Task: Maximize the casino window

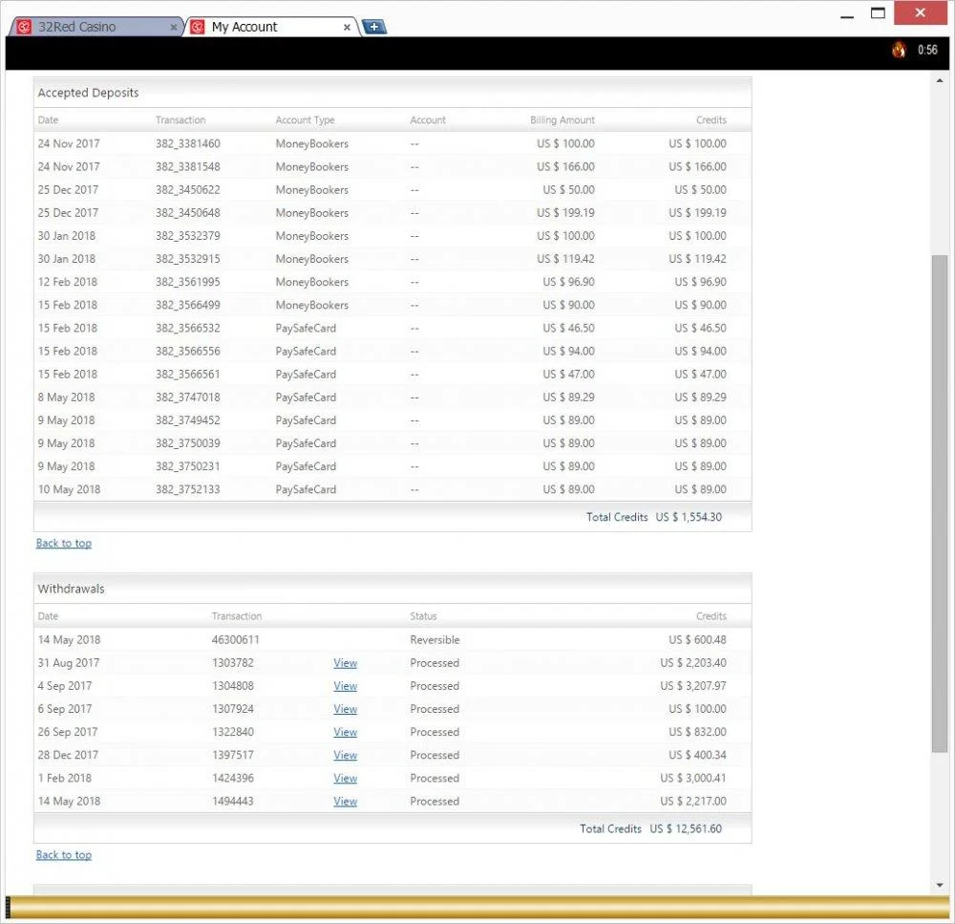Action: click(878, 13)
